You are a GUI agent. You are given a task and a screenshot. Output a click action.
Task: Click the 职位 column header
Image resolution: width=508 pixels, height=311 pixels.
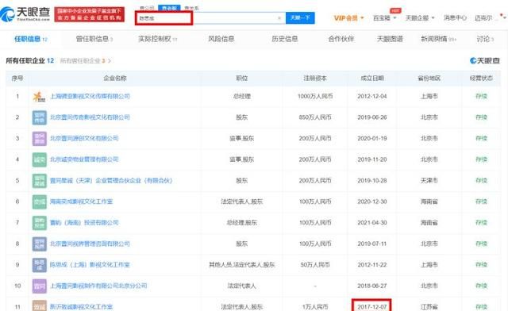[x=241, y=78]
